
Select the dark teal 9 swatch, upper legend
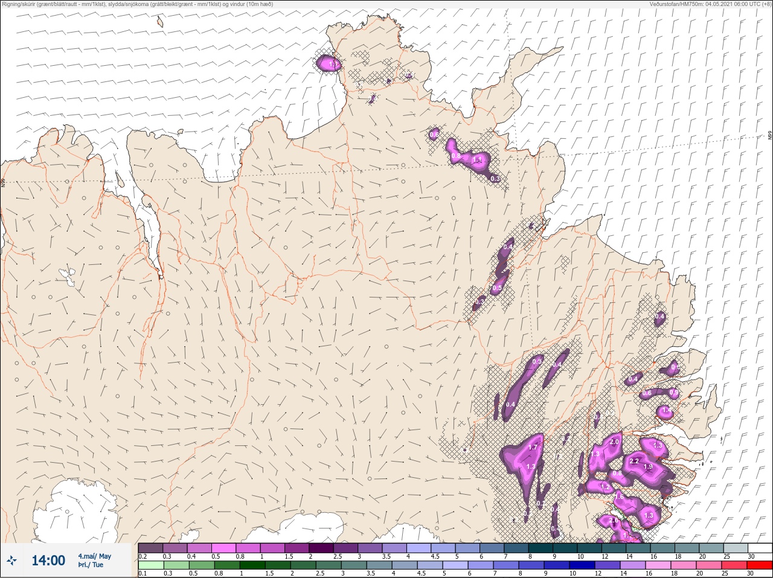pos(566,548)
